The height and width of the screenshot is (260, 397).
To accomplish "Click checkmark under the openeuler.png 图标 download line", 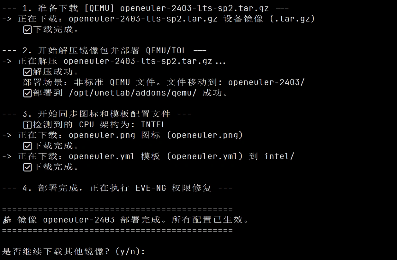I will 27,146.
